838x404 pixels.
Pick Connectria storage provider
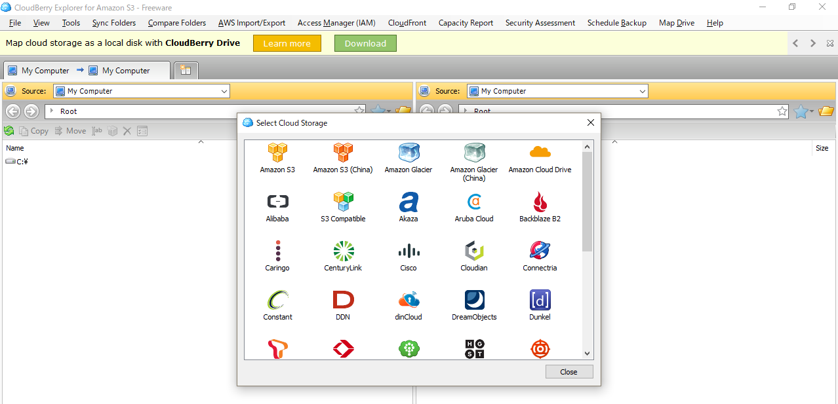[540, 256]
